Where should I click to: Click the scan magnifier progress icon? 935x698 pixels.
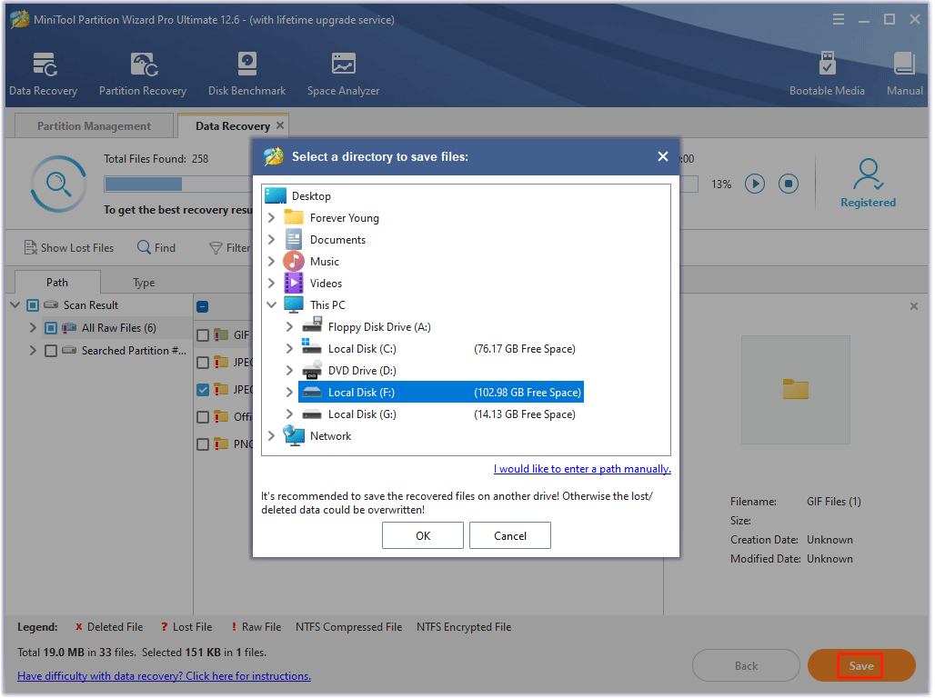(x=58, y=184)
